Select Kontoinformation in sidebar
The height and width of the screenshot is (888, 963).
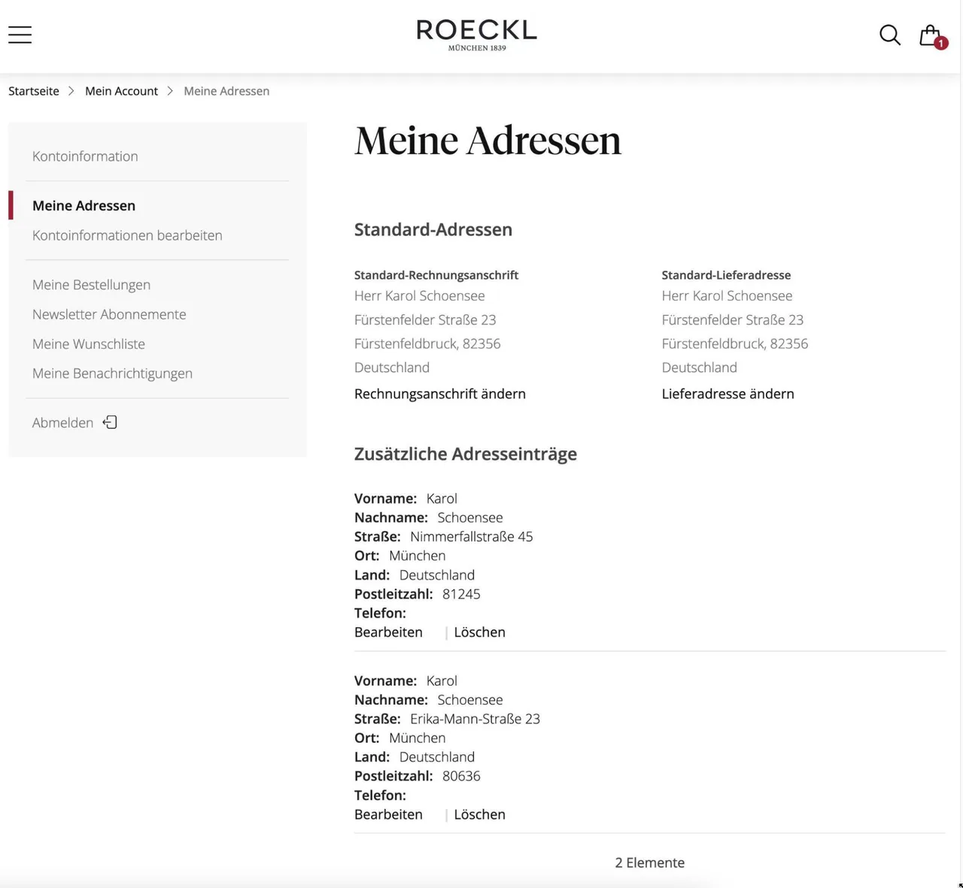85,156
